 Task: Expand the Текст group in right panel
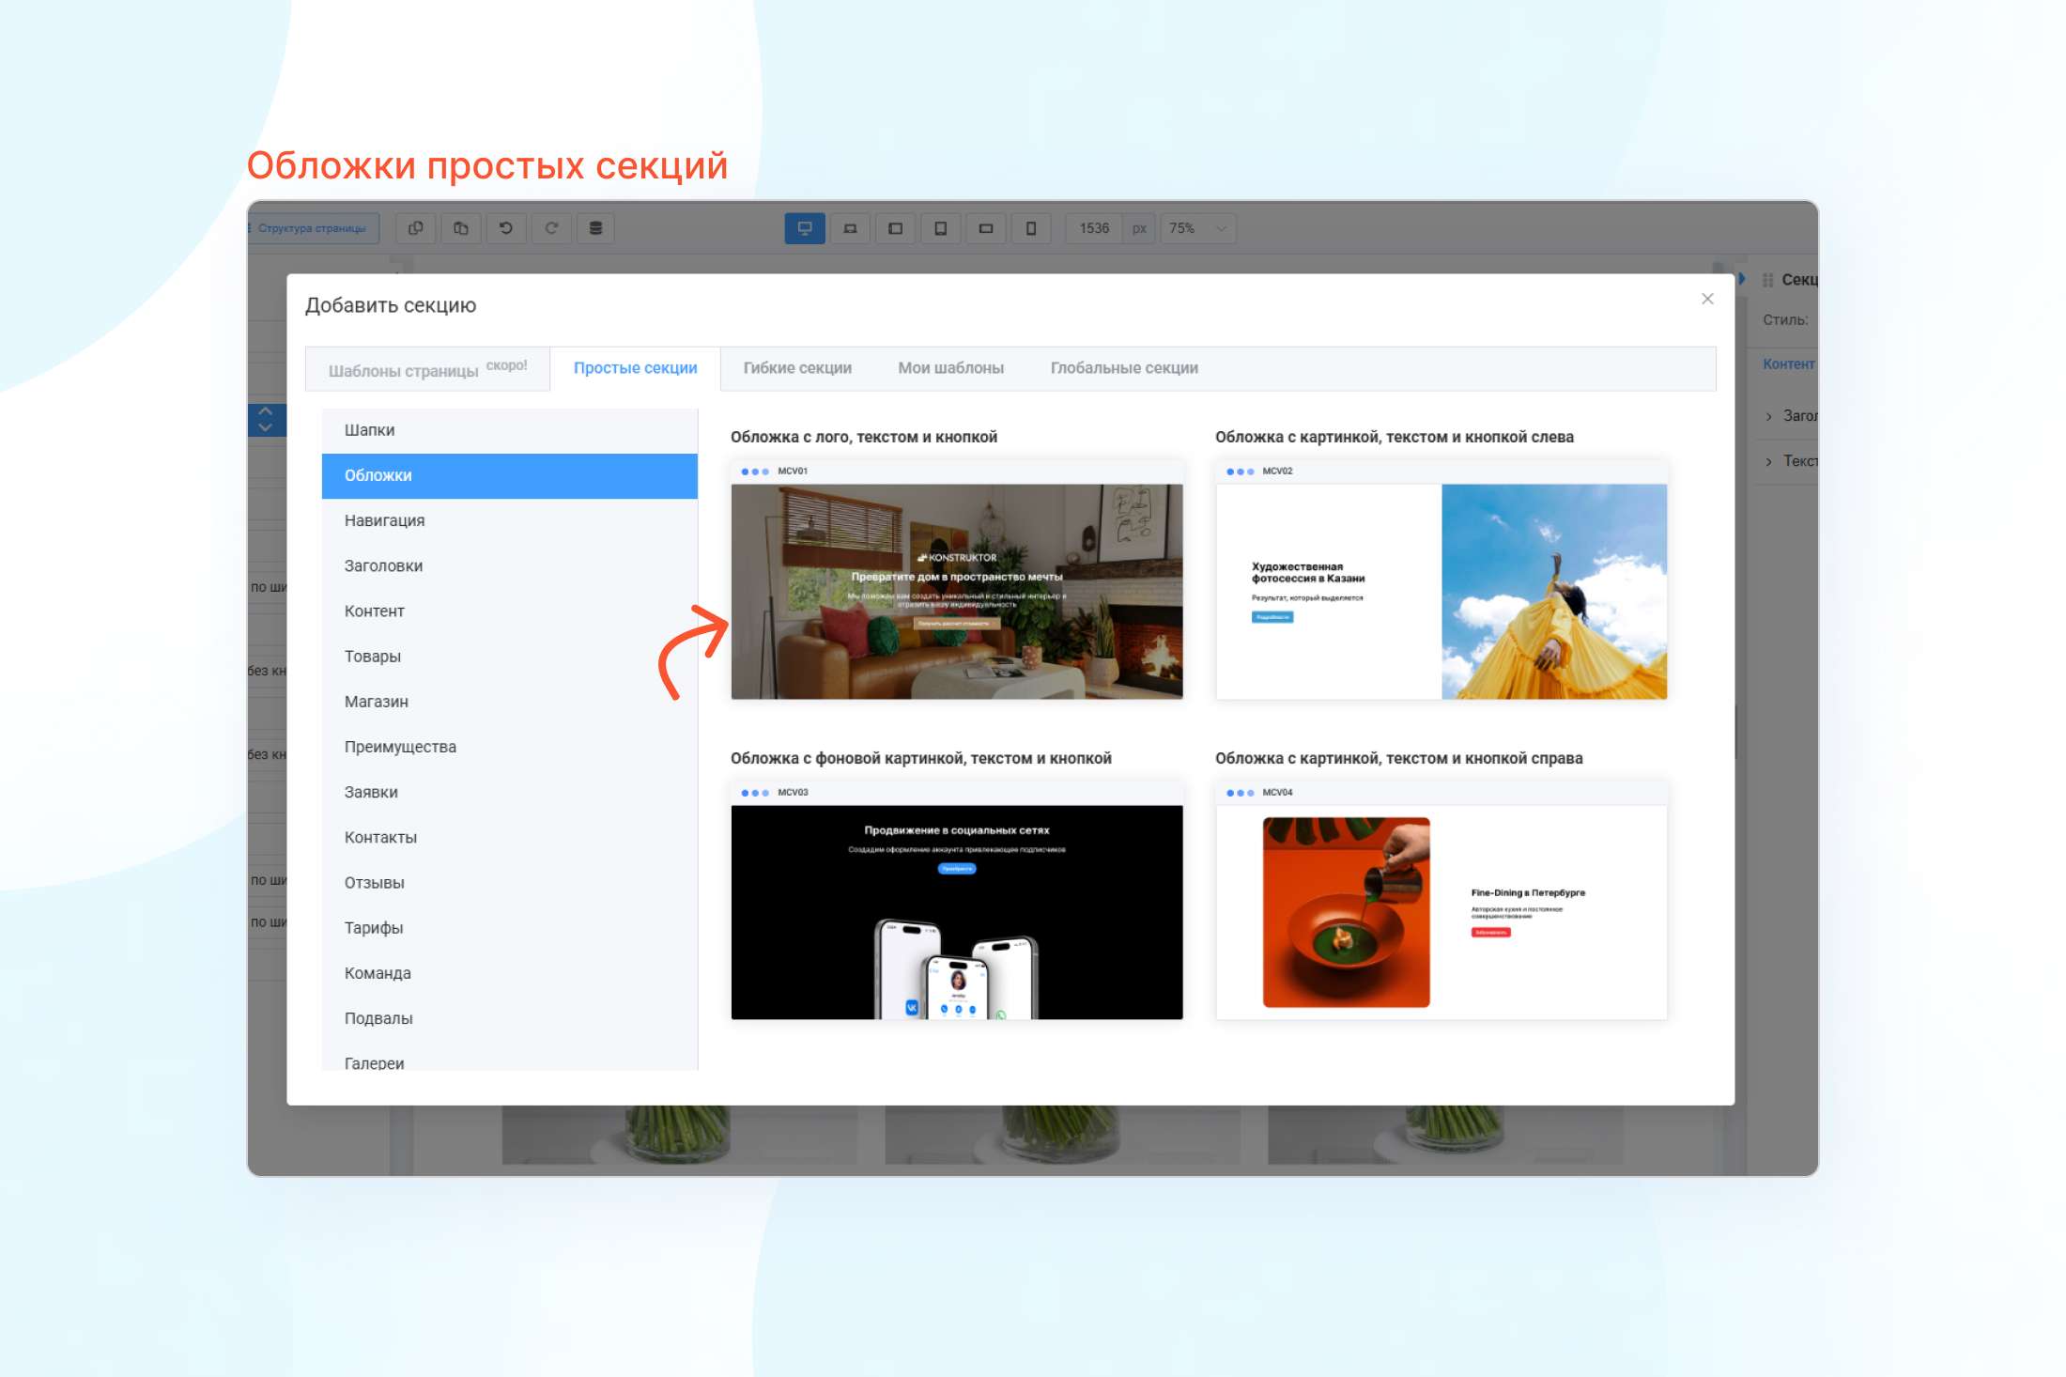click(1788, 461)
